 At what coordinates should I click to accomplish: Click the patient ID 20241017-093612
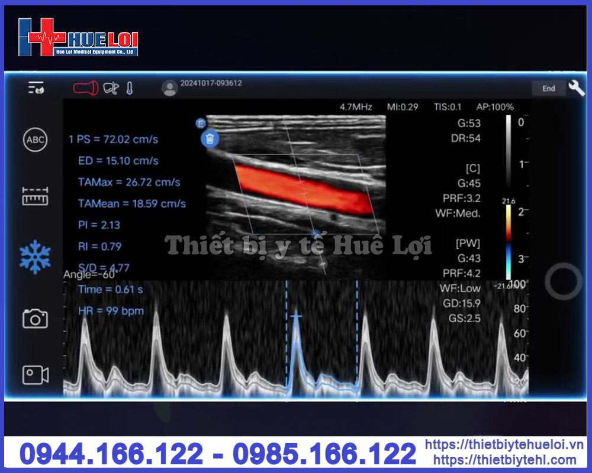211,83
